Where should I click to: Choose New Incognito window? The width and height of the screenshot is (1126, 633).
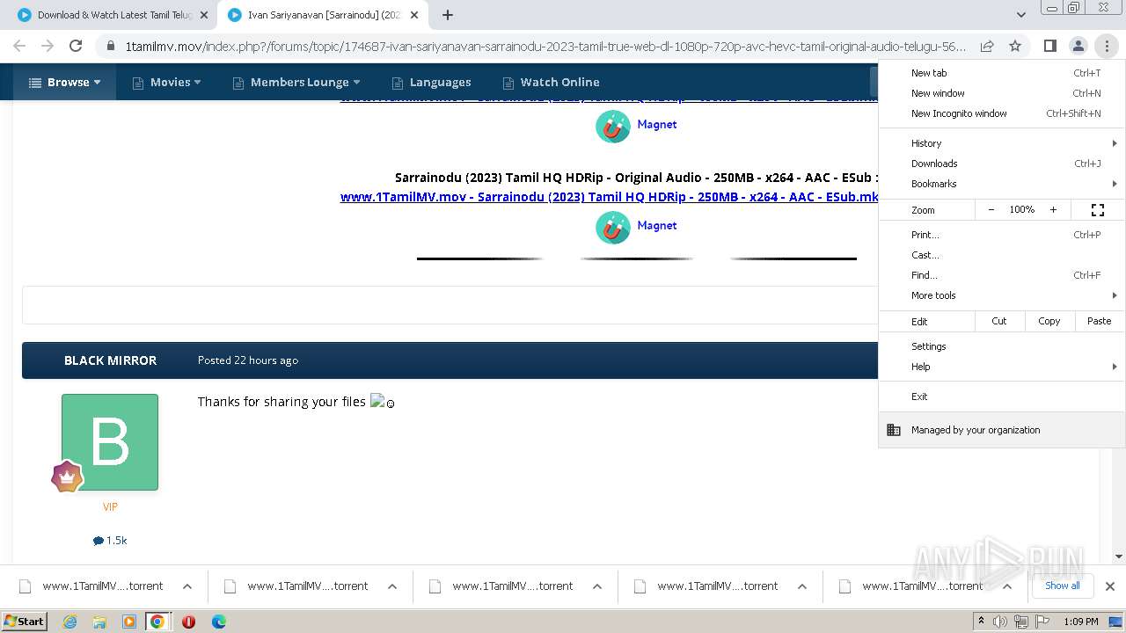[1001, 113]
